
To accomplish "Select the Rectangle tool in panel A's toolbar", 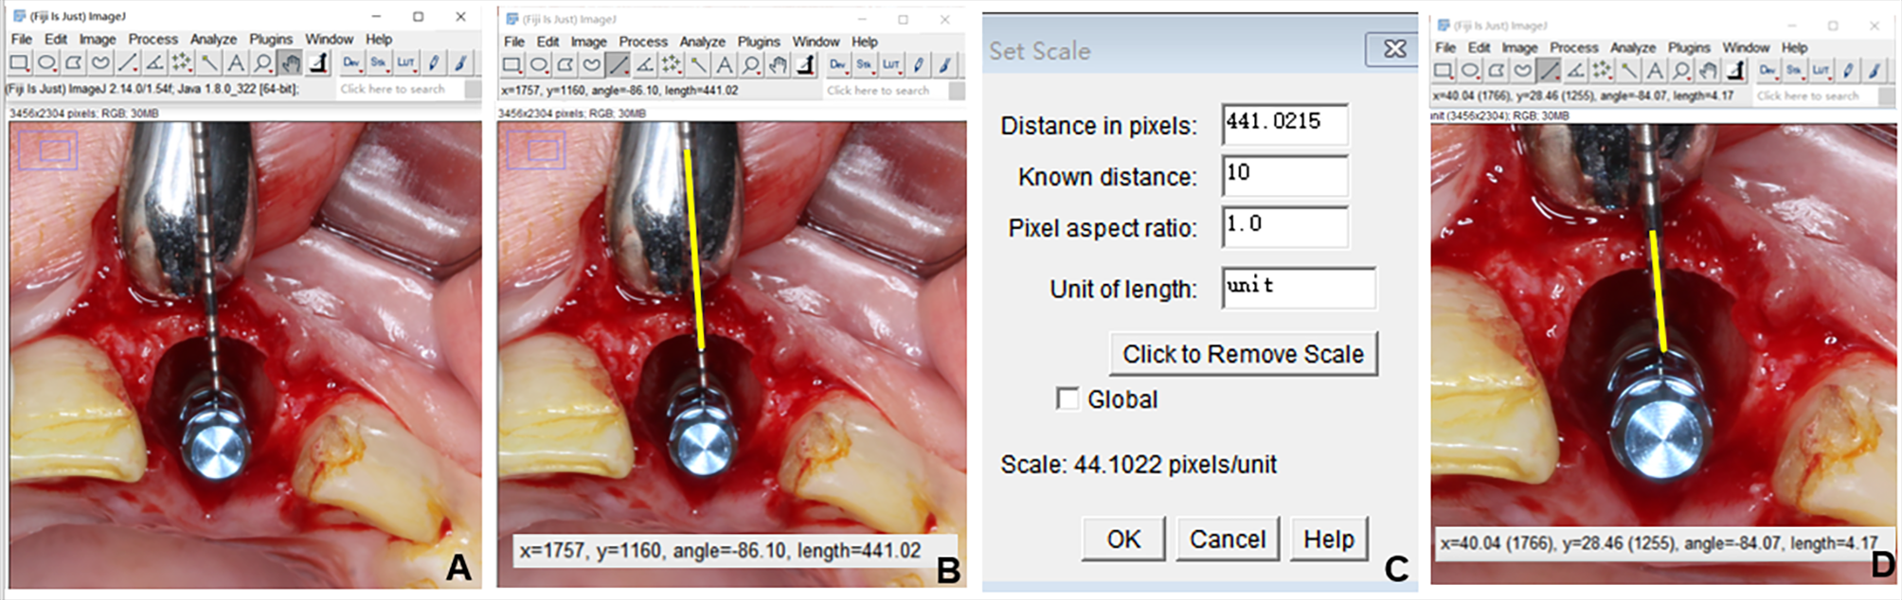I will [19, 63].
